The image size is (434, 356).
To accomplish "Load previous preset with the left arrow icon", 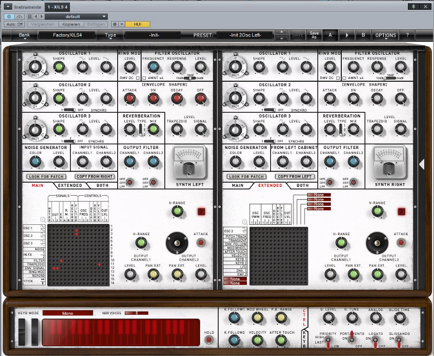I will 36,17.
